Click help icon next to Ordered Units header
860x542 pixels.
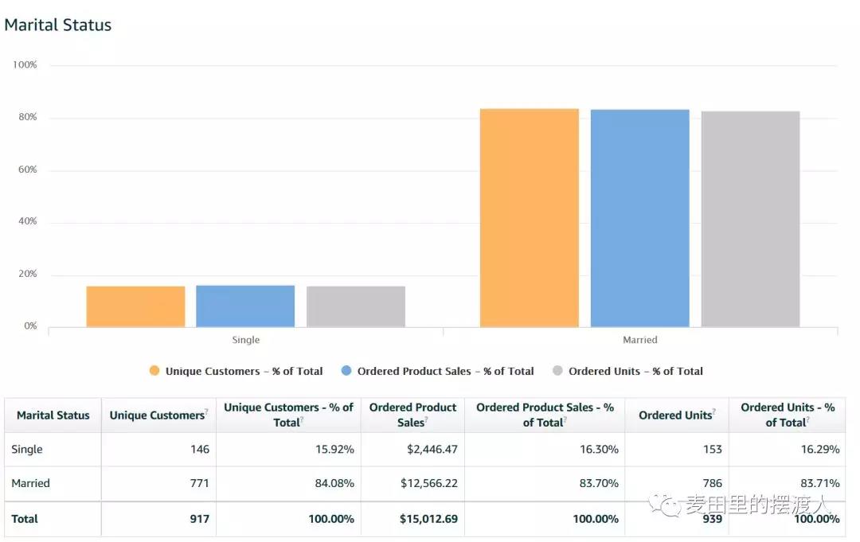[x=714, y=411]
